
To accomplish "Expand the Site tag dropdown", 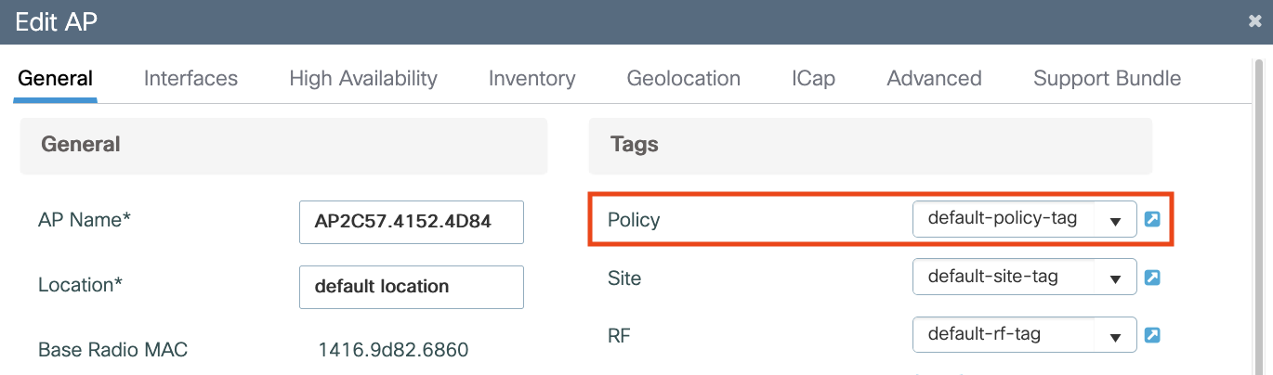I will click(1024, 277).
